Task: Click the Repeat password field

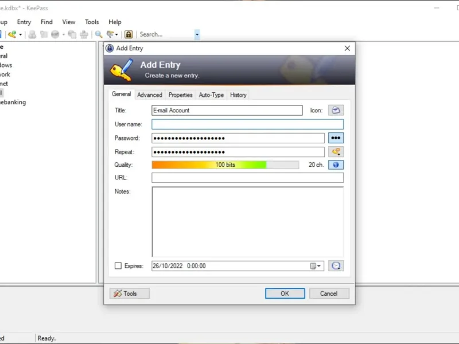Action: click(238, 152)
